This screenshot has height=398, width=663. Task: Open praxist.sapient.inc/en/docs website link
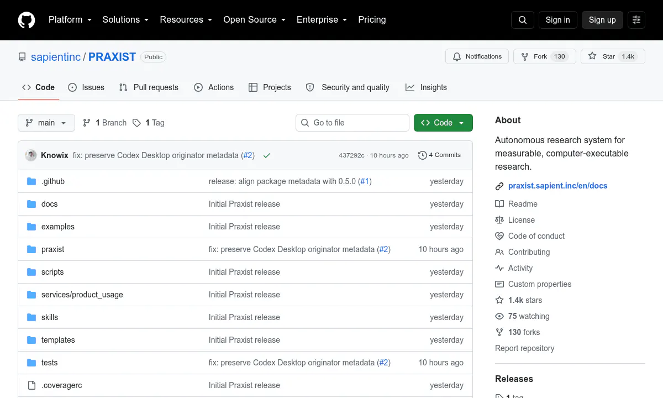pos(557,186)
